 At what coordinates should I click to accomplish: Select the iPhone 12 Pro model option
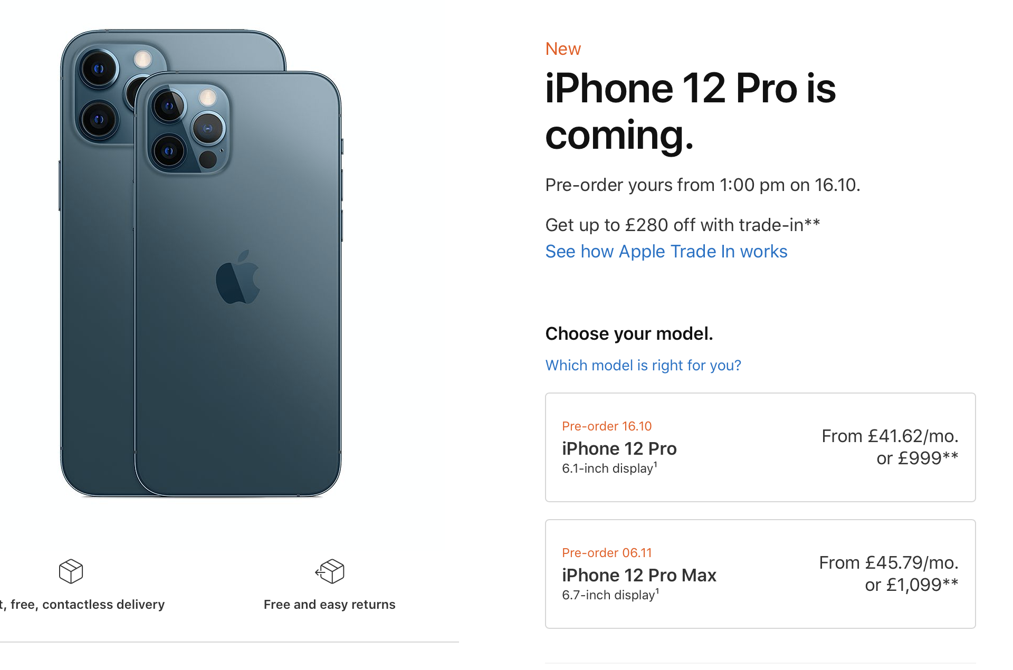coord(760,447)
